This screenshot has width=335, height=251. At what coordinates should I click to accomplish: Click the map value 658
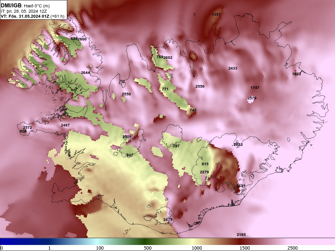74,38
